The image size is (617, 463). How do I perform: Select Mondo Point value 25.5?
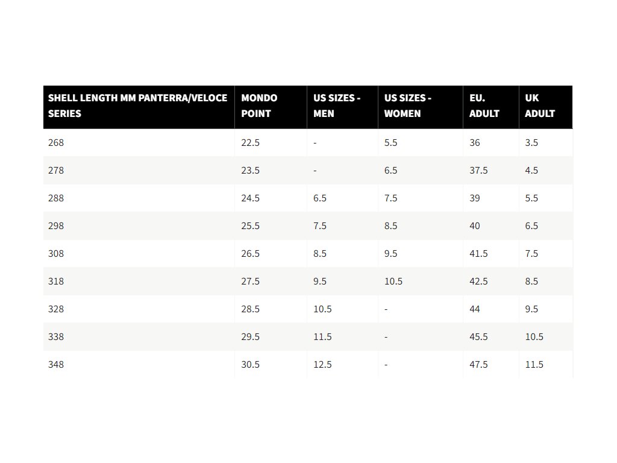[x=250, y=226]
